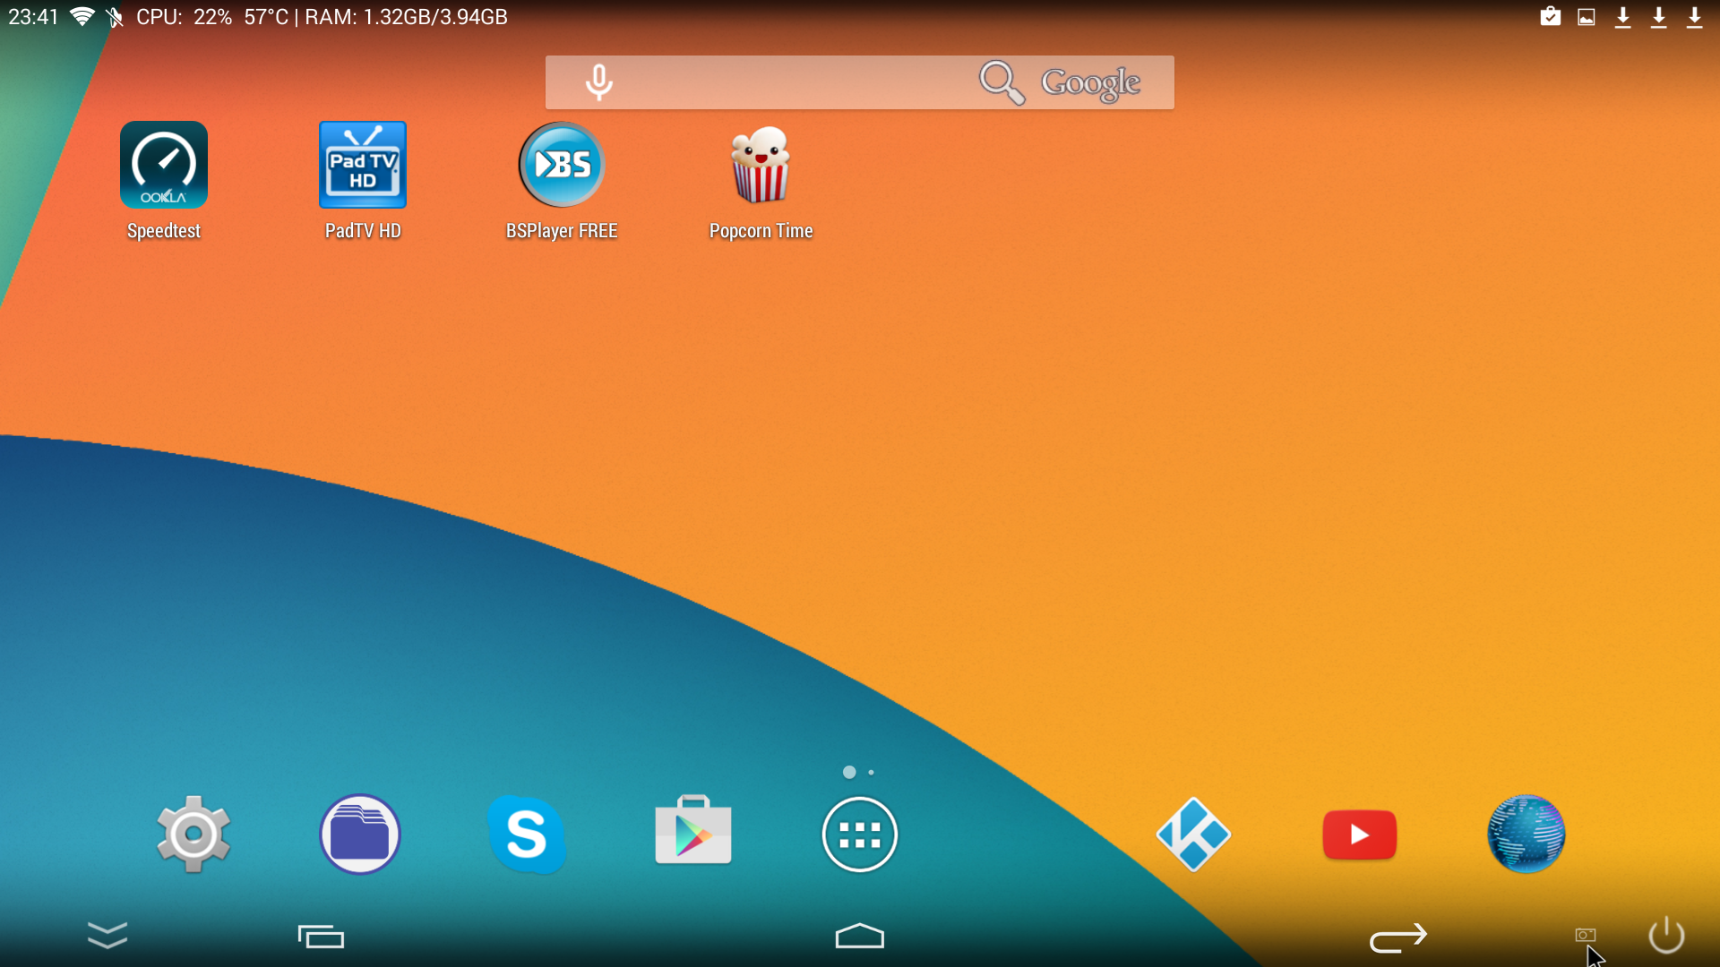The height and width of the screenshot is (967, 1720).
Task: Open the web browser globe icon
Action: (x=1525, y=834)
